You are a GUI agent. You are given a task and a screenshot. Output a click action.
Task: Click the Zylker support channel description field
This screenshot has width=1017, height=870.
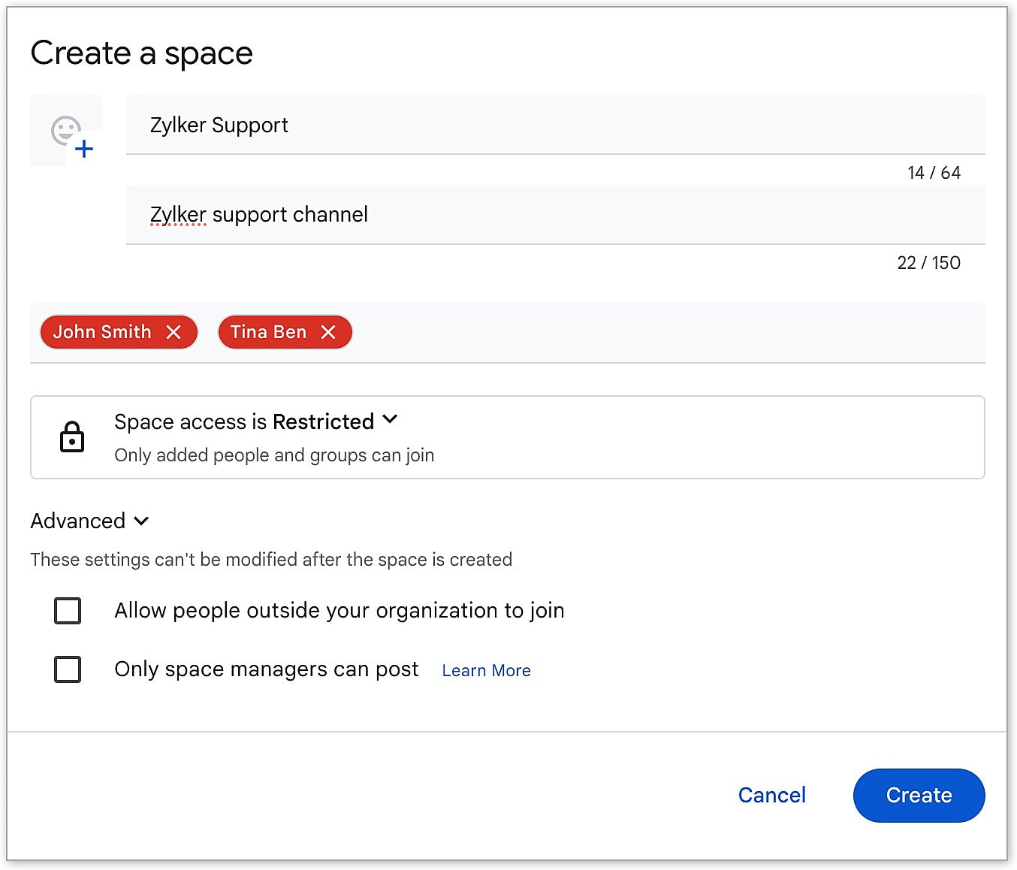tap(554, 215)
